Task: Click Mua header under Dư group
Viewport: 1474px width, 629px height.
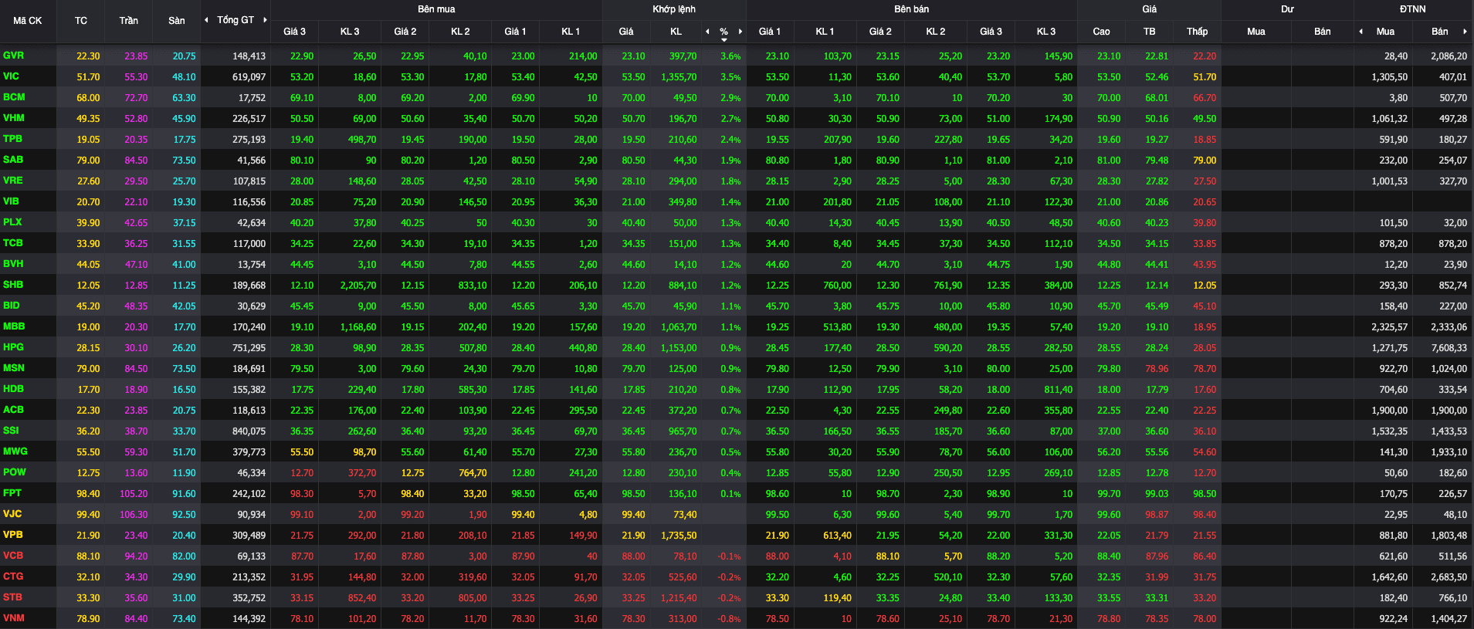Action: (x=1256, y=32)
